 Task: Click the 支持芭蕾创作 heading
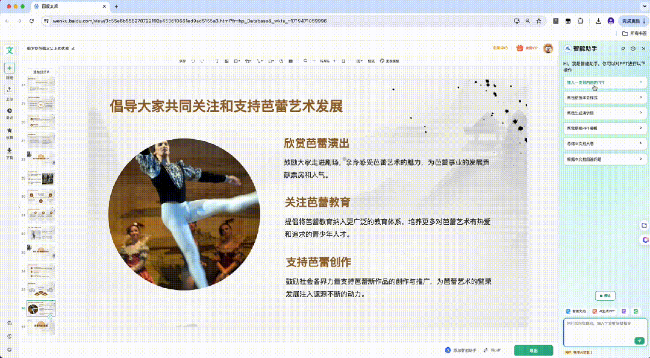point(318,262)
